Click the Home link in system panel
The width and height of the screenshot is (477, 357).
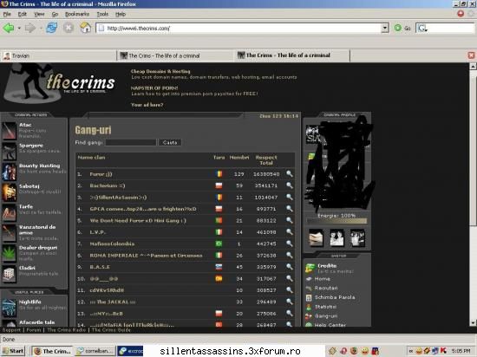click(x=323, y=279)
